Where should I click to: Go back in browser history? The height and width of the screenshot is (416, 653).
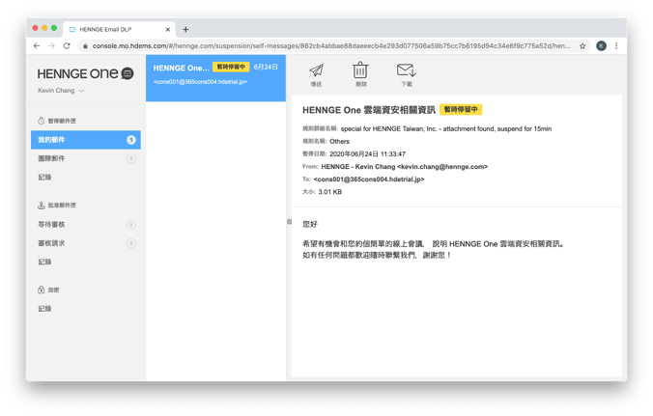pyautogui.click(x=37, y=45)
